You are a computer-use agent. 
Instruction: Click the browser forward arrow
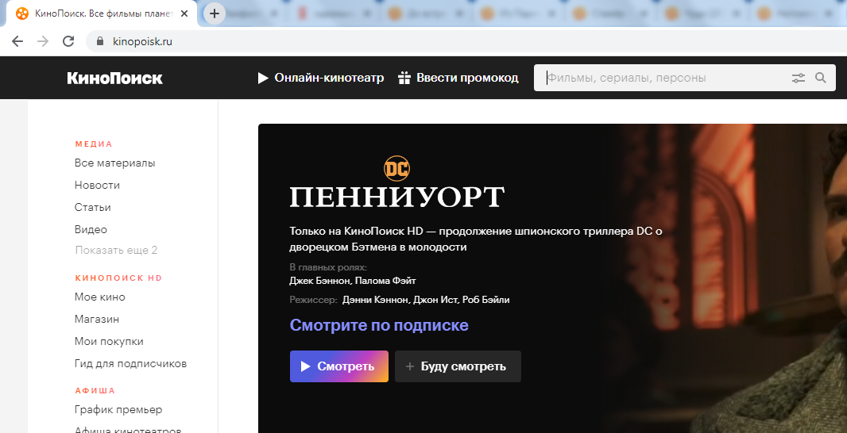(43, 41)
